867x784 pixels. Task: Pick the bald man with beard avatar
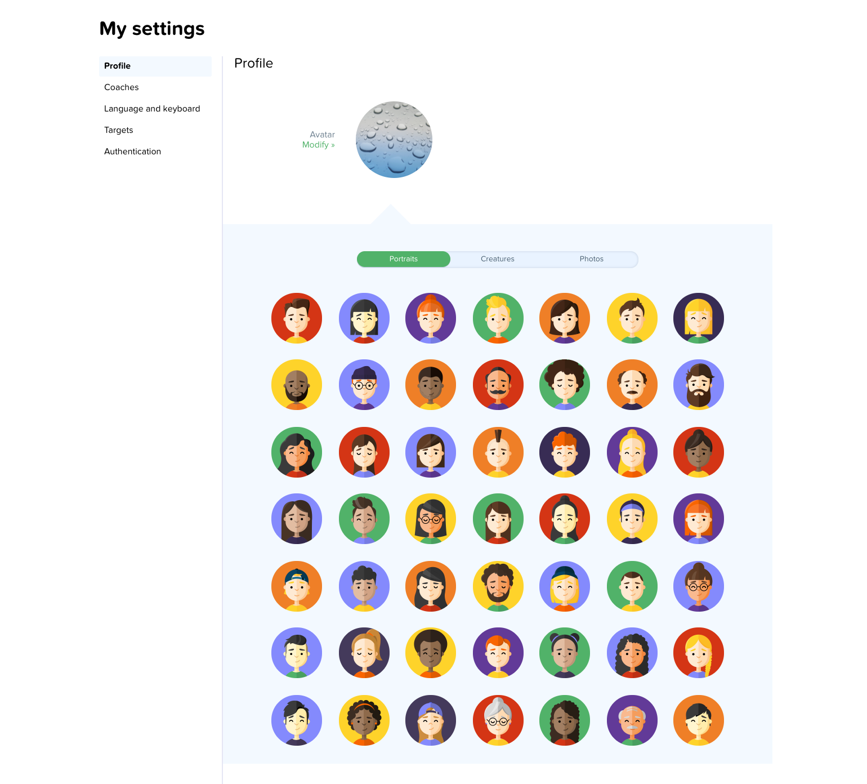[x=297, y=385]
